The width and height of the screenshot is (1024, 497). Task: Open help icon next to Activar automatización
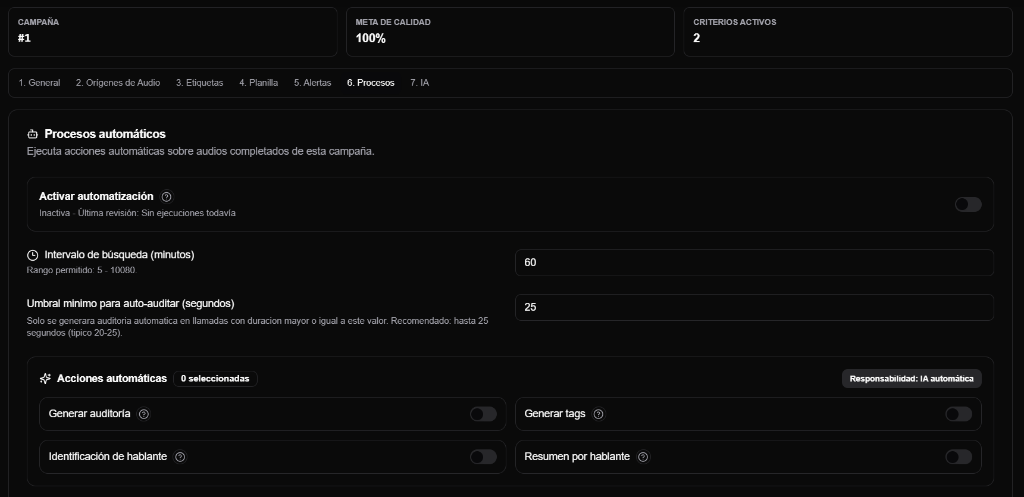click(x=167, y=196)
